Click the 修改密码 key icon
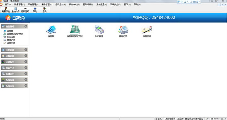The width and height of the screenshot is (227, 120). (25, 10)
